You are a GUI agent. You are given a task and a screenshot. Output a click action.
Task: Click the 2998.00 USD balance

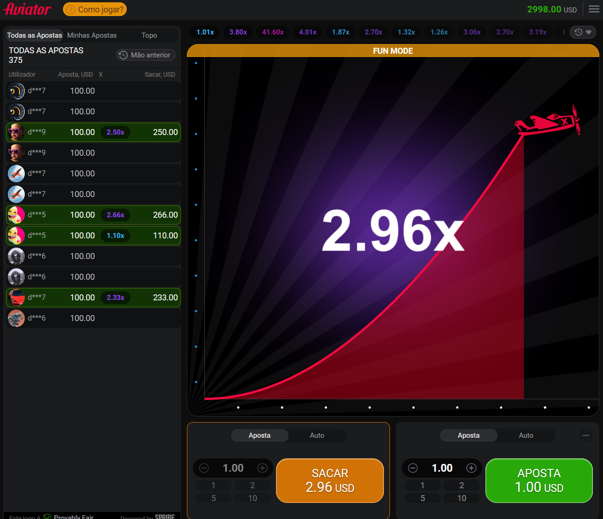point(552,9)
